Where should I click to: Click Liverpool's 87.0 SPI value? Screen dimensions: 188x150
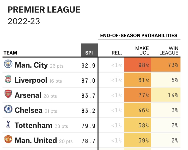point(88,80)
